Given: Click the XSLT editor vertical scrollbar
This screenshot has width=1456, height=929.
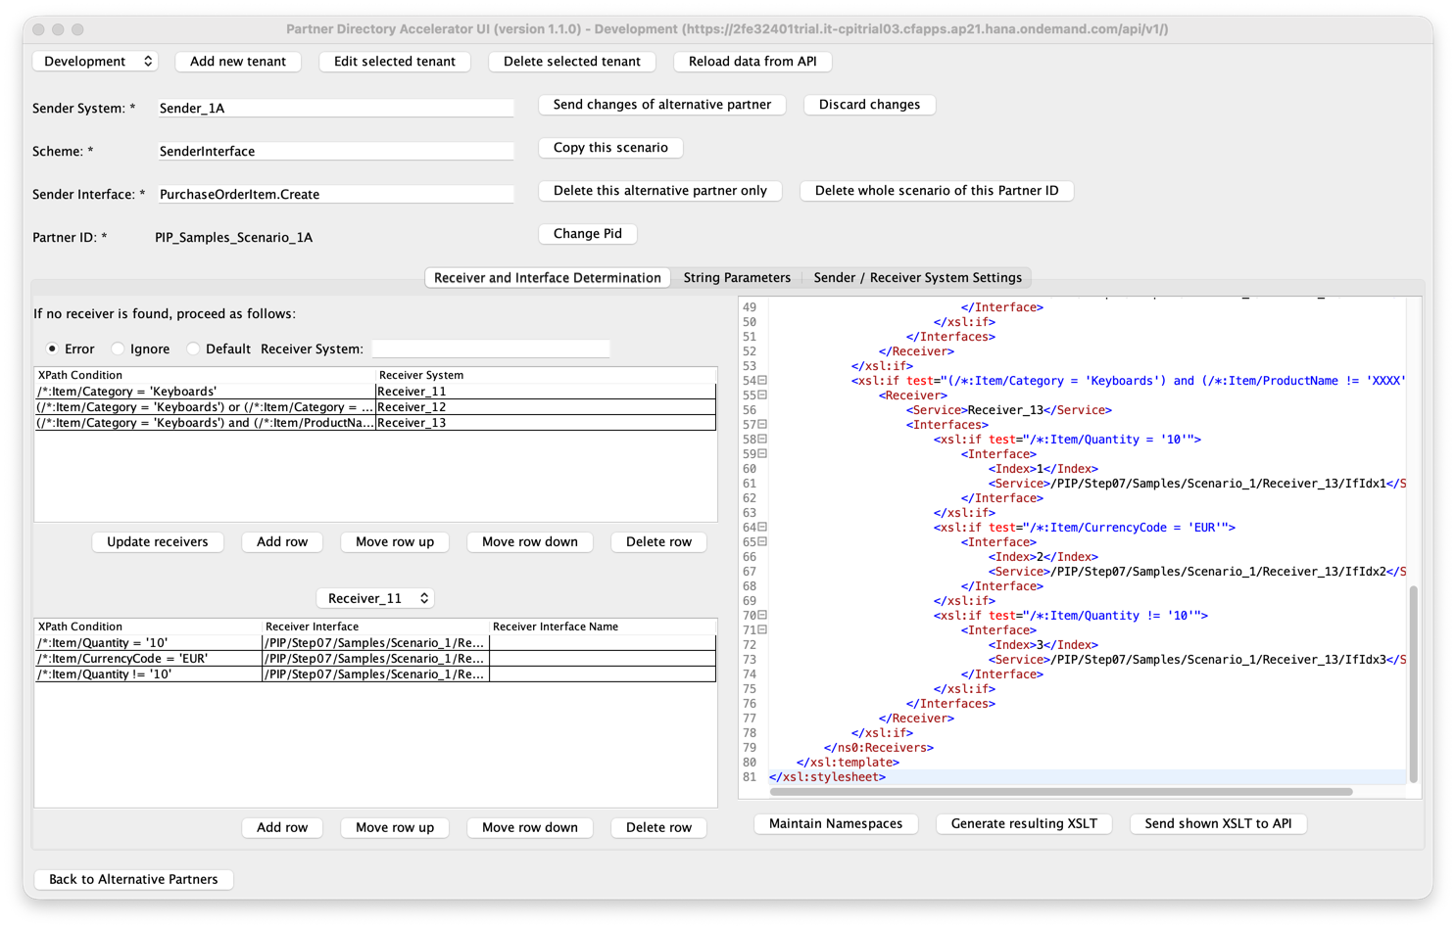Looking at the screenshot, I should click(x=1413, y=683).
